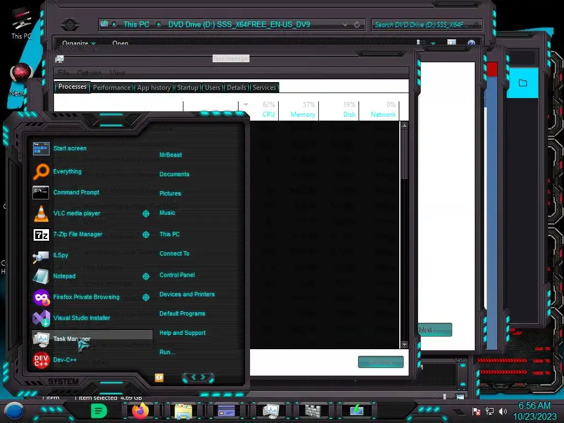564x423 pixels.
Task: Select Task Manager in start menu
Action: (x=92, y=339)
